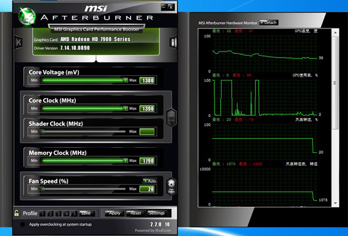
Task: Click the fan speed percent graph
Action: pos(264,142)
